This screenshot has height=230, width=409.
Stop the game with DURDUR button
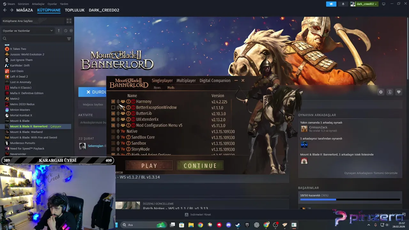(x=92, y=92)
